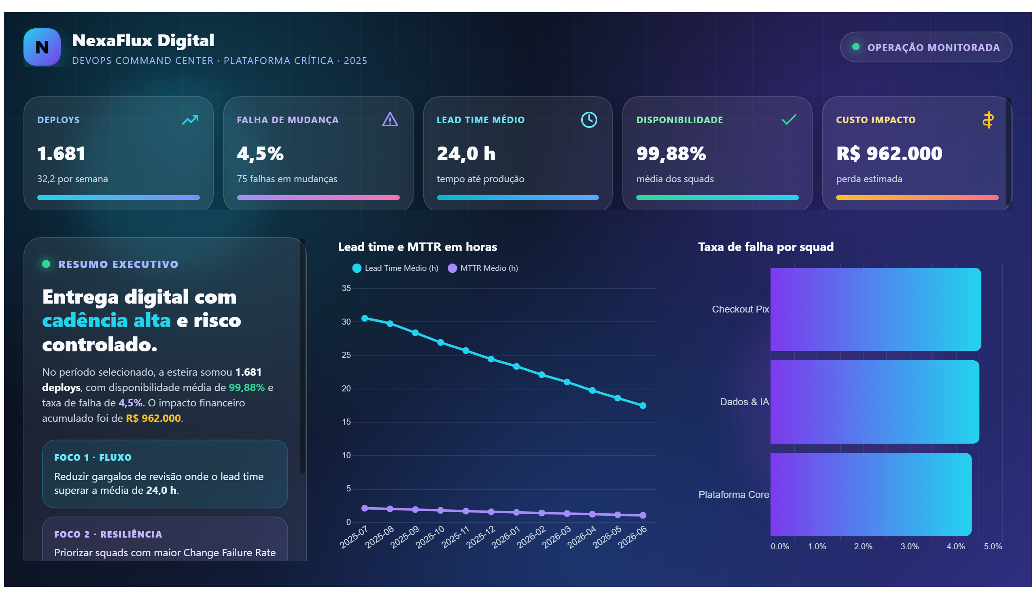Click the Plataforma Core bar

tap(871, 494)
